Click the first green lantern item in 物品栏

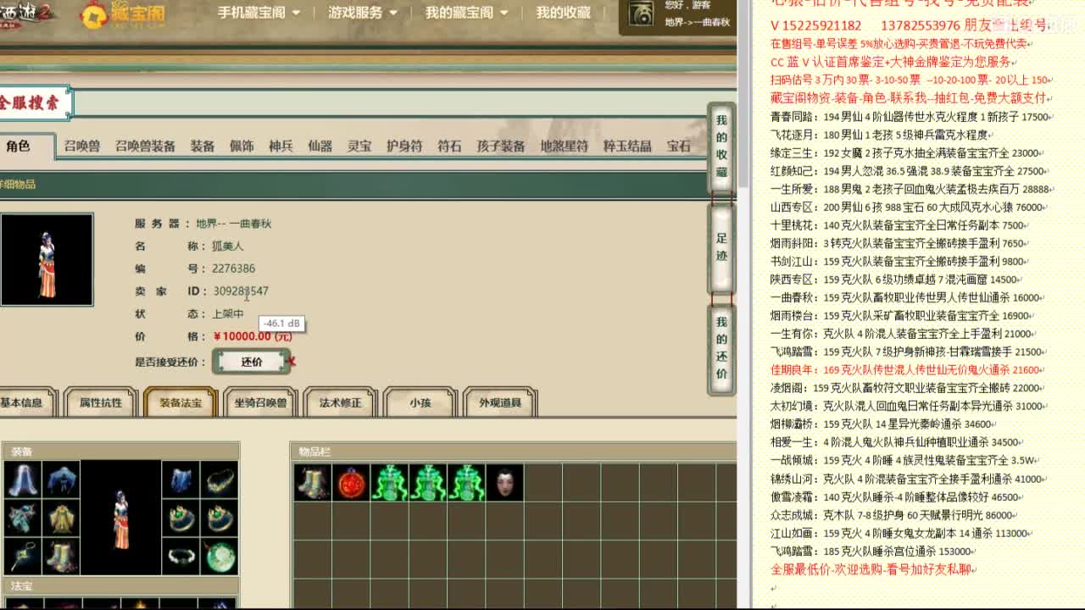(388, 481)
